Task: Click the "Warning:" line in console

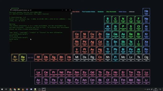Action: coord(12,24)
